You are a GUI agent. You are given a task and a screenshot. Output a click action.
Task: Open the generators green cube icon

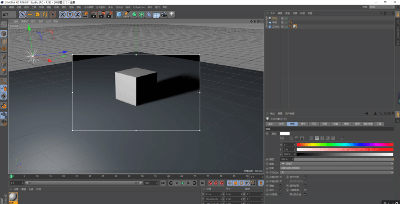click(x=134, y=14)
